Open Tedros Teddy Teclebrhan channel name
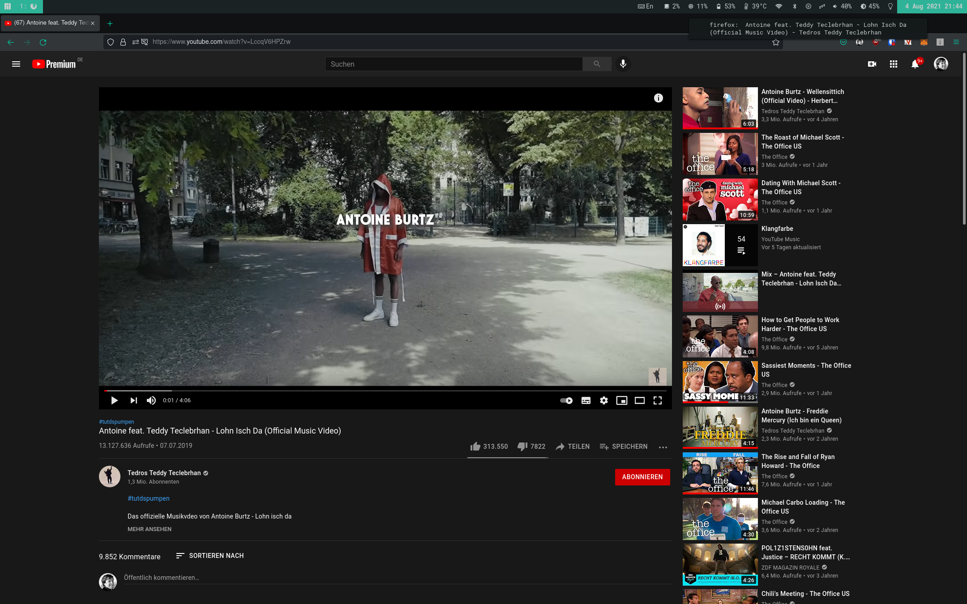 coord(164,473)
